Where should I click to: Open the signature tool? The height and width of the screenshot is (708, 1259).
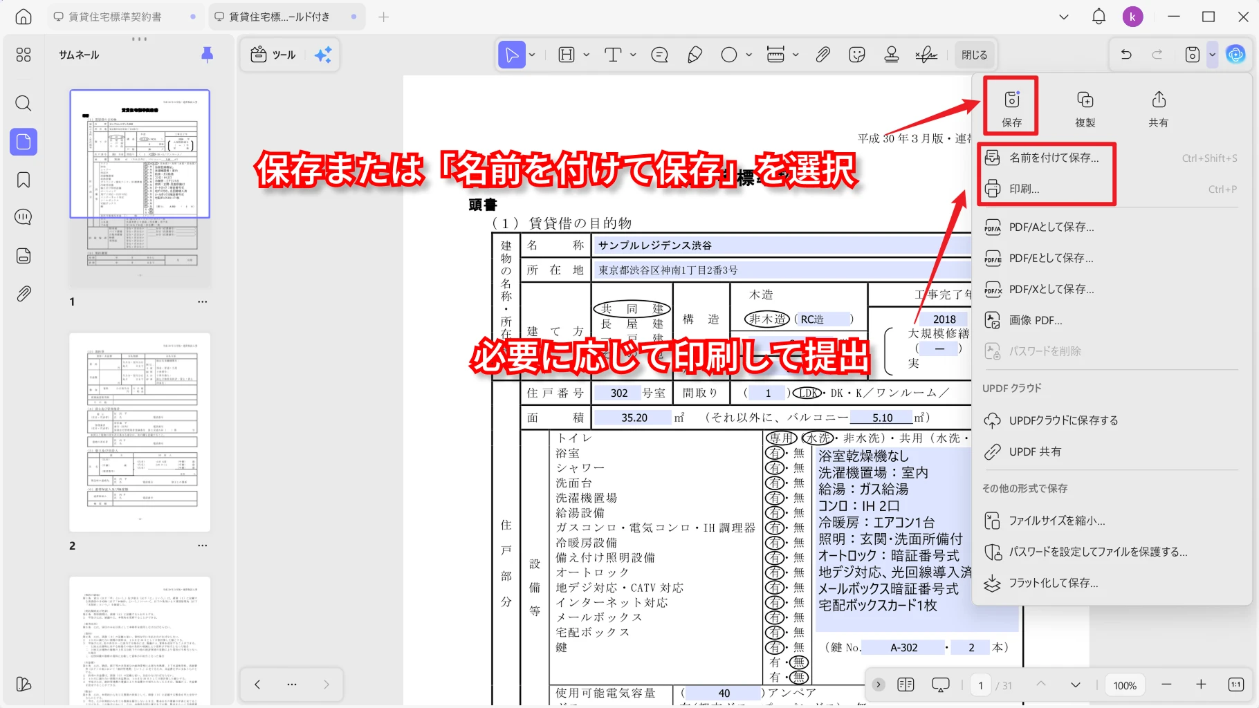pyautogui.click(x=926, y=55)
